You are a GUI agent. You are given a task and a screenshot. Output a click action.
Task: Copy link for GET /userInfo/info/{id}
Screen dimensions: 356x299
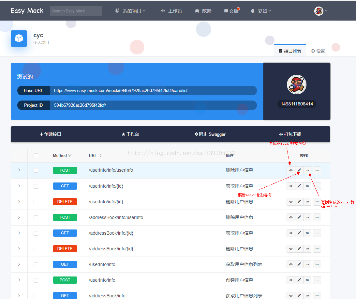coord(307,186)
